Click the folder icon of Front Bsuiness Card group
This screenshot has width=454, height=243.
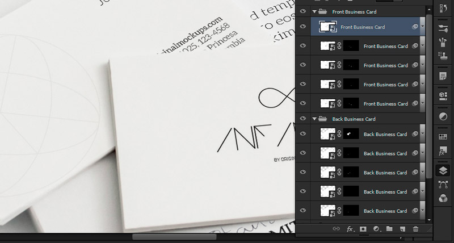tap(322, 11)
